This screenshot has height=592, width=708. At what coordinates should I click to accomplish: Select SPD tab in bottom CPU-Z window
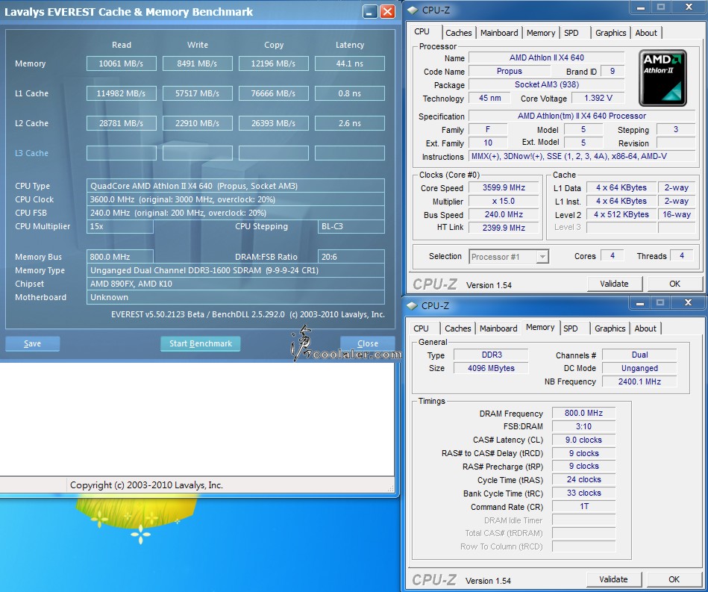tap(570, 328)
